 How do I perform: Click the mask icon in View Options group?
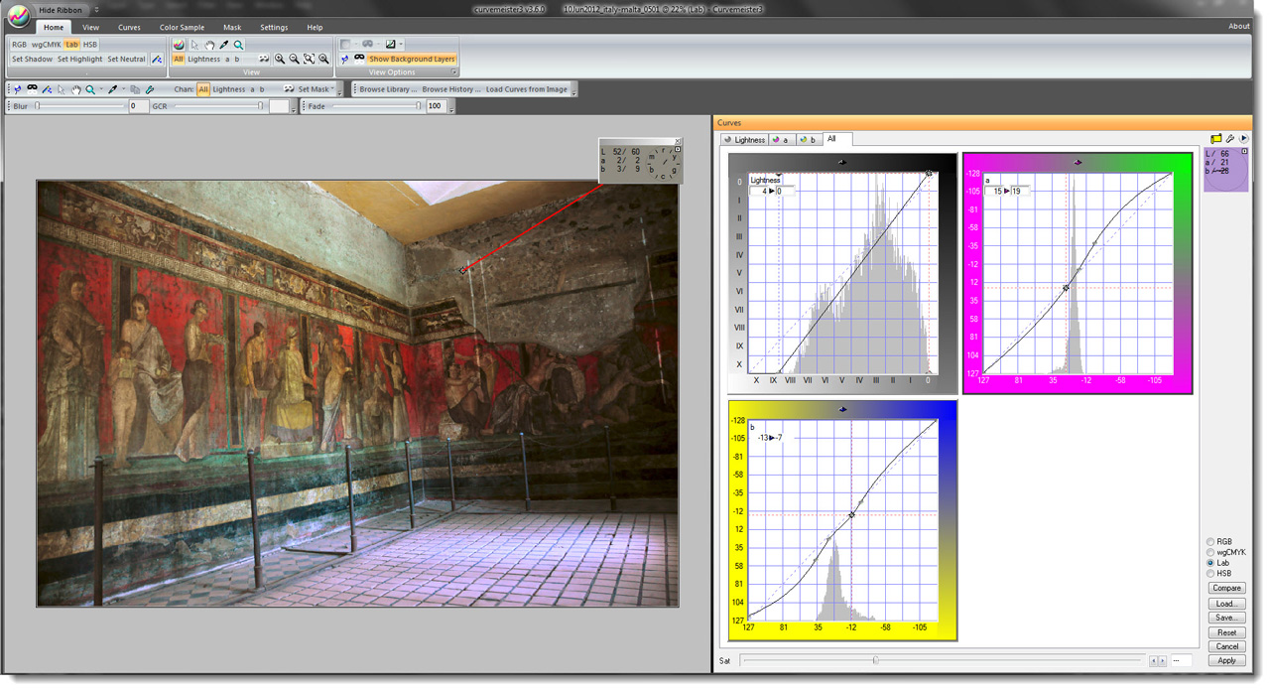(359, 59)
